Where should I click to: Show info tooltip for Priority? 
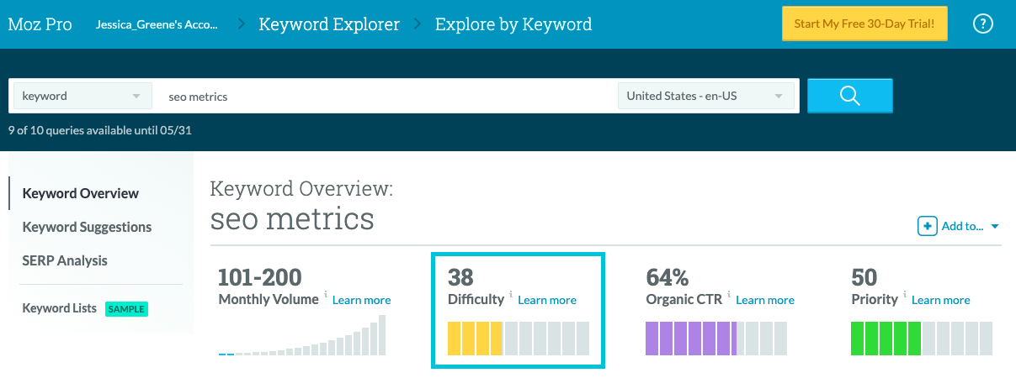click(x=905, y=295)
